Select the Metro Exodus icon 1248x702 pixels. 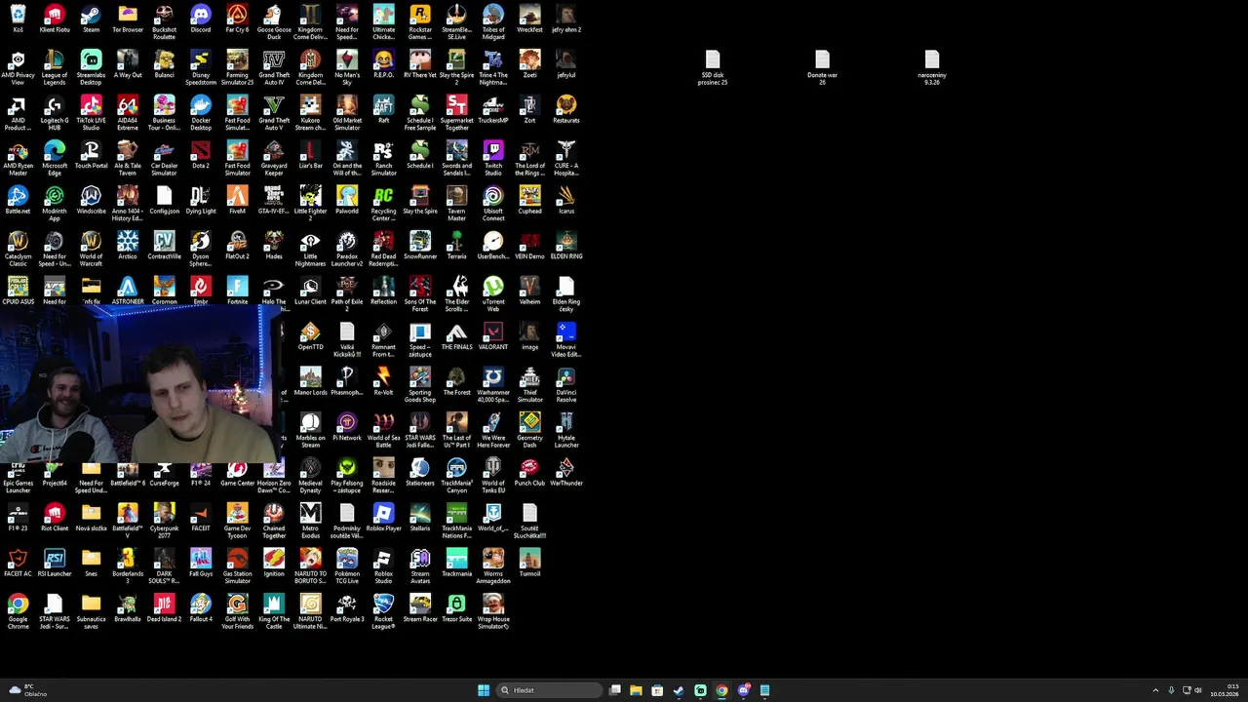[x=310, y=521]
